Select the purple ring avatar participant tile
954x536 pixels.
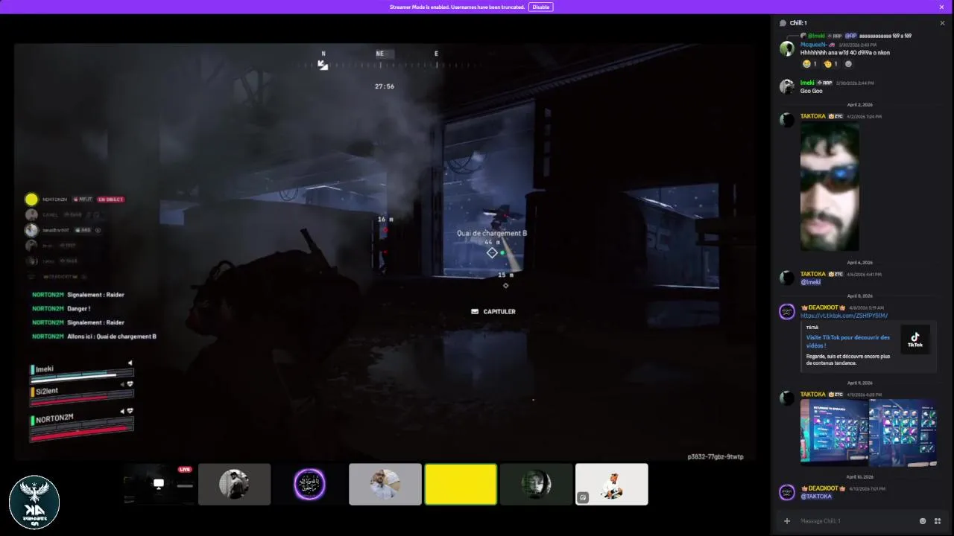tap(309, 484)
